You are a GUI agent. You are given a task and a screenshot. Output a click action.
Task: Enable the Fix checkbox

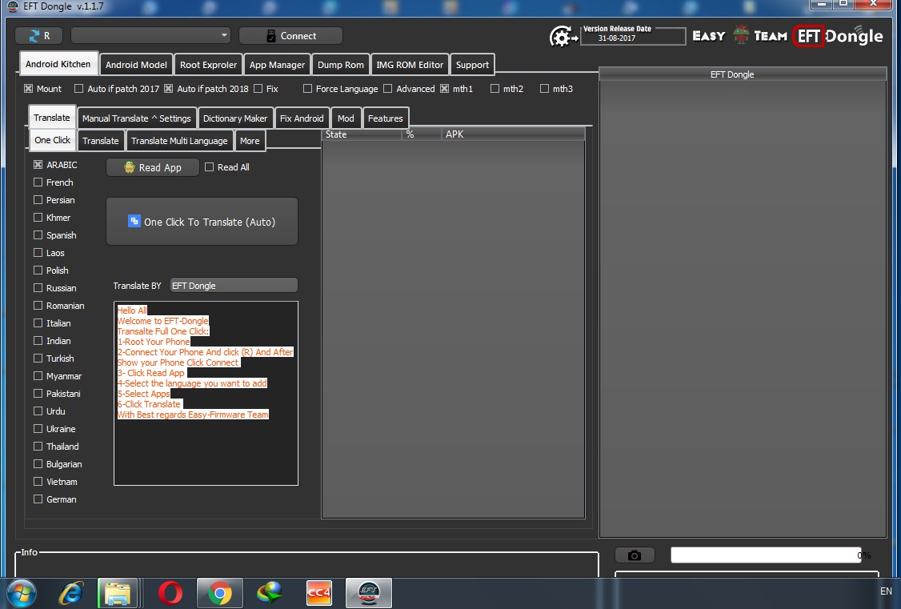[x=258, y=89]
